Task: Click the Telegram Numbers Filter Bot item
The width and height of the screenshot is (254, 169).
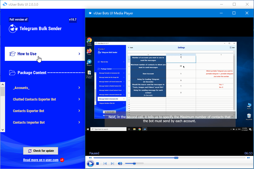Action: click(112, 103)
